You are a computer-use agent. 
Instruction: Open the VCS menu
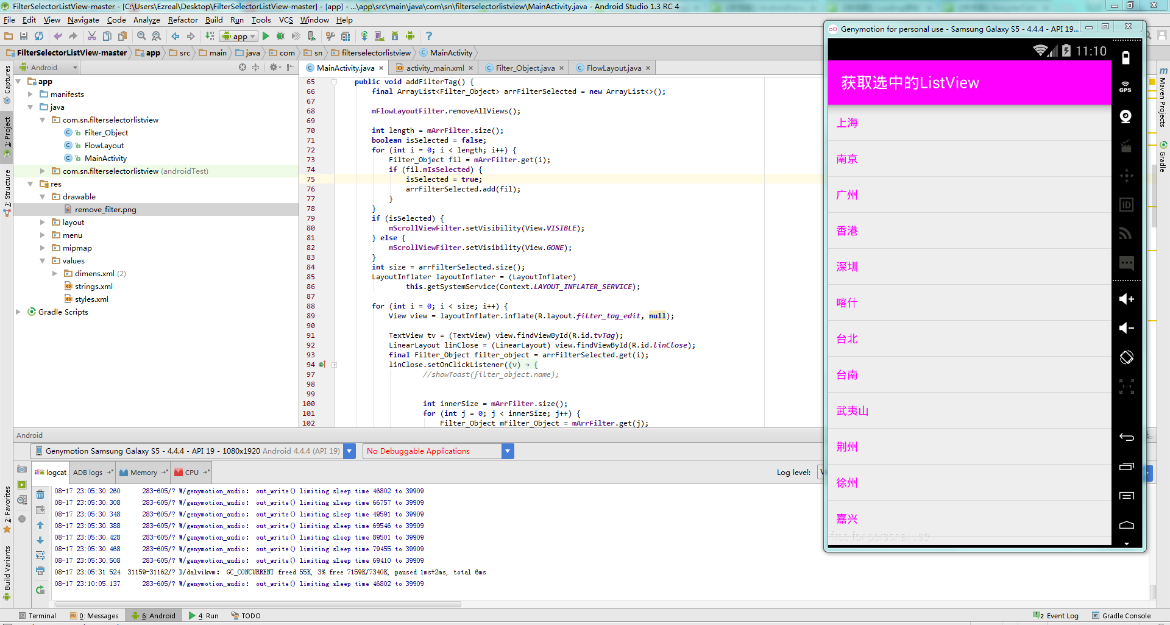point(286,20)
